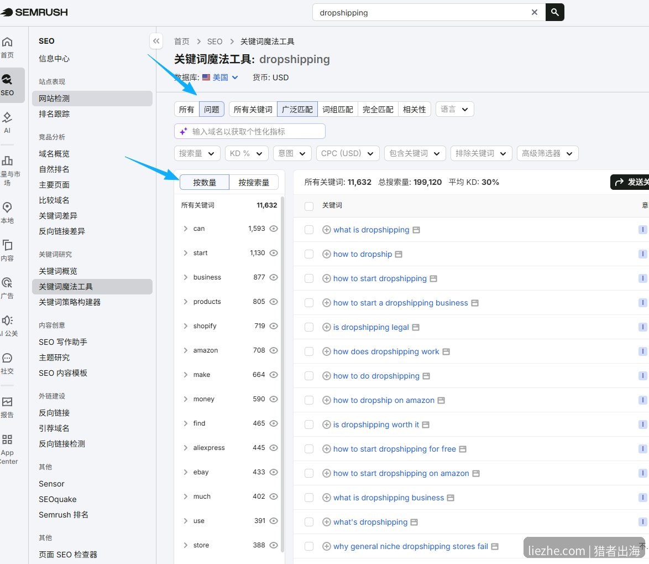Open the SEO breadcrumb link
Screen dimensions: 649x564
[x=214, y=42]
